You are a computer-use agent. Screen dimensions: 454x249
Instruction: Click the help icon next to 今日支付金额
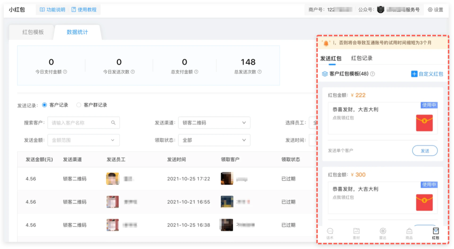click(65, 72)
